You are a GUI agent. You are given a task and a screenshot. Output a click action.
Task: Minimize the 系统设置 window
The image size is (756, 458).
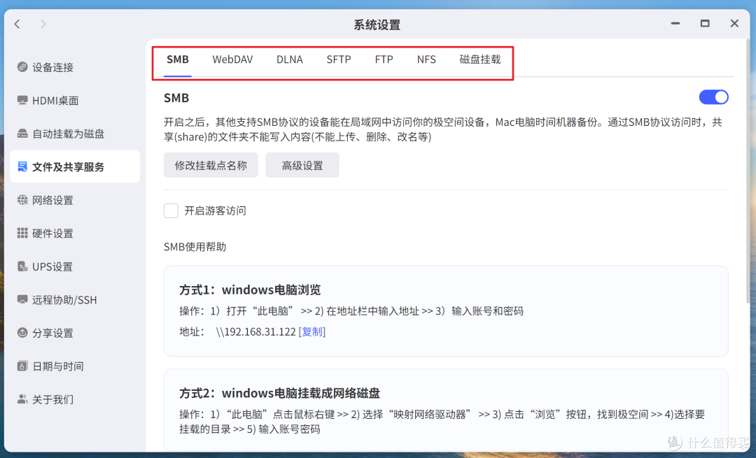675,23
